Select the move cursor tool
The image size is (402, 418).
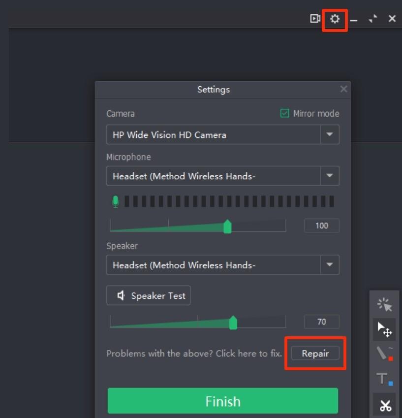(x=384, y=329)
